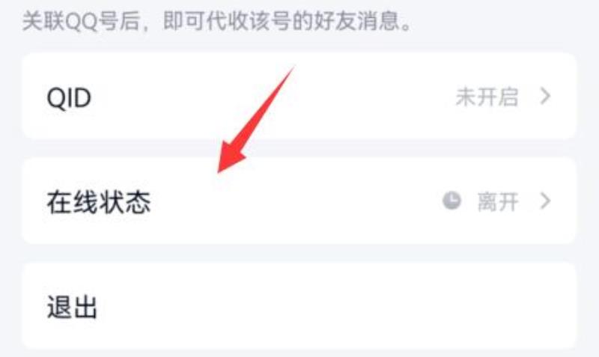Image resolution: width=599 pixels, height=357 pixels.
Task: Click the 在线状态 label text
Action: [x=99, y=202]
